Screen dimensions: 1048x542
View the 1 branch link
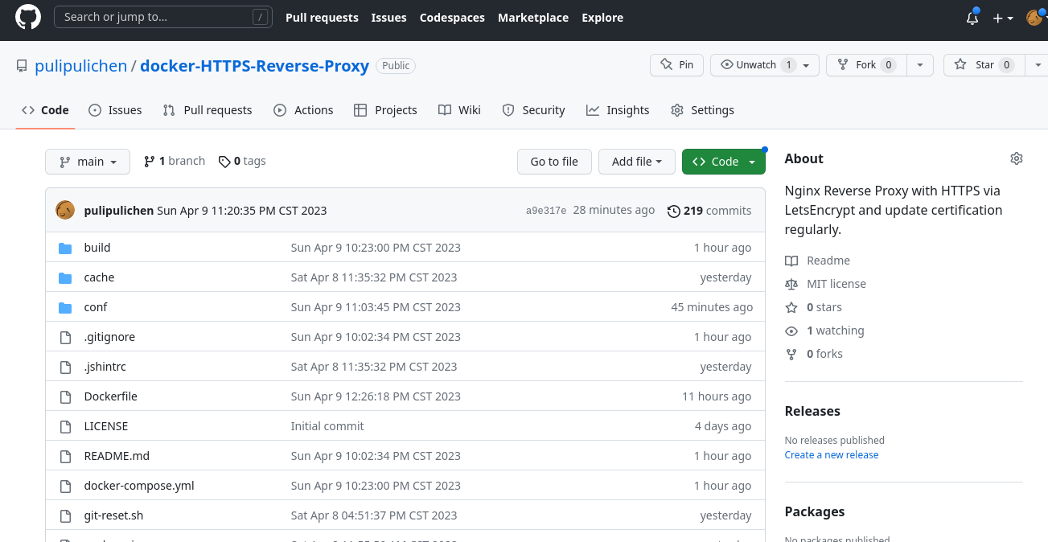click(175, 161)
